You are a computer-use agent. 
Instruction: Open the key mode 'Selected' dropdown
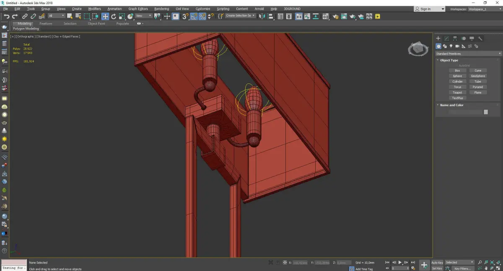[459, 263]
